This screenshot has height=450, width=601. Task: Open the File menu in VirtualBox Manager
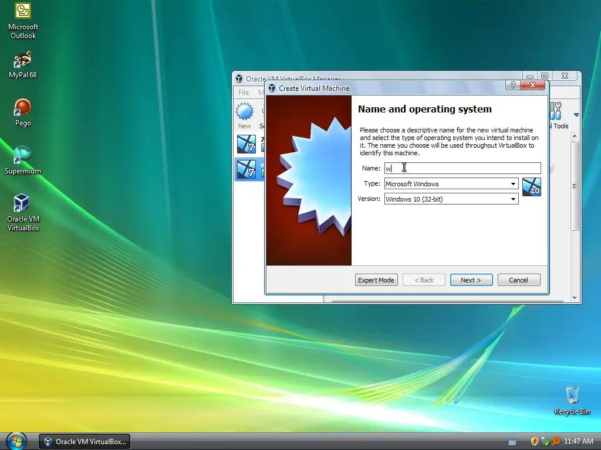[x=244, y=92]
